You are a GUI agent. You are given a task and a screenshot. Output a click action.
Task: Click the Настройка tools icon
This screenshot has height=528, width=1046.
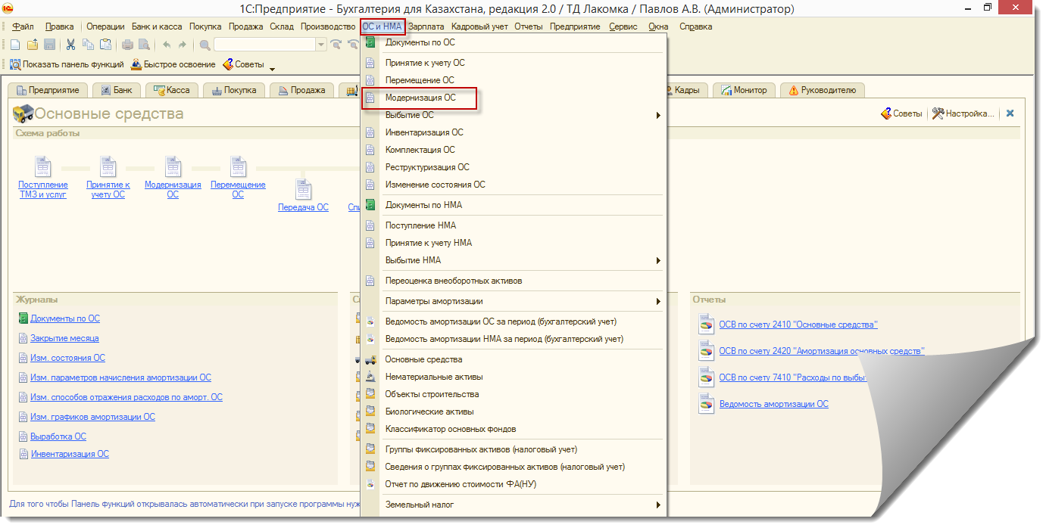click(938, 113)
